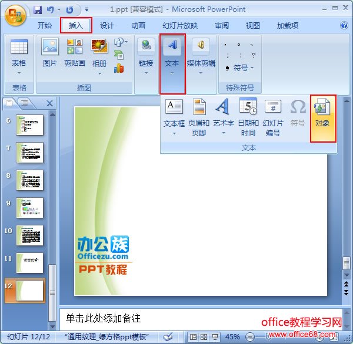Viewport: 353px width, 344px height.
Task: Open PowerPoint Help icon
Action: pos(344,25)
